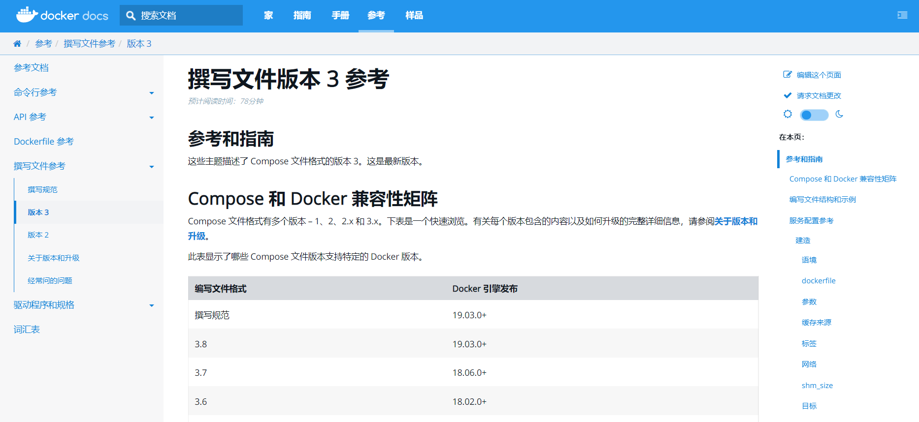Screen dimensions: 919x422
Task: Open the 指南 nav tab
Action: pos(302,15)
